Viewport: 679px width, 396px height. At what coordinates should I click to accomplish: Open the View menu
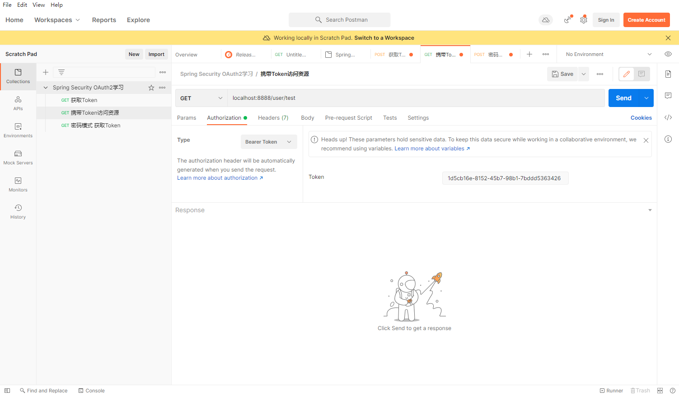(x=39, y=5)
